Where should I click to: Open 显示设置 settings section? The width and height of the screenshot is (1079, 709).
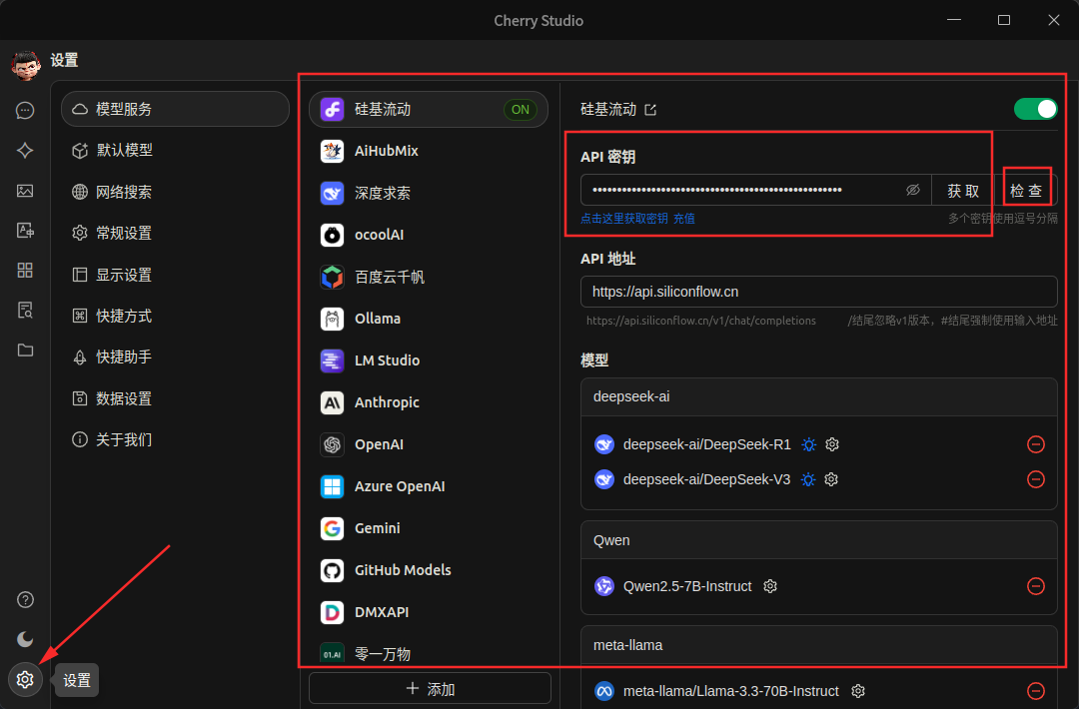click(x=175, y=275)
